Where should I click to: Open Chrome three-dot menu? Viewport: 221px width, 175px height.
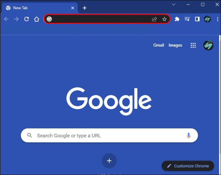click(x=217, y=19)
